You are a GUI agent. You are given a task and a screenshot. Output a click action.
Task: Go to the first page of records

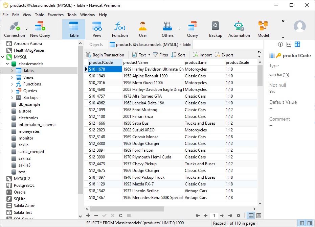coord(198,216)
